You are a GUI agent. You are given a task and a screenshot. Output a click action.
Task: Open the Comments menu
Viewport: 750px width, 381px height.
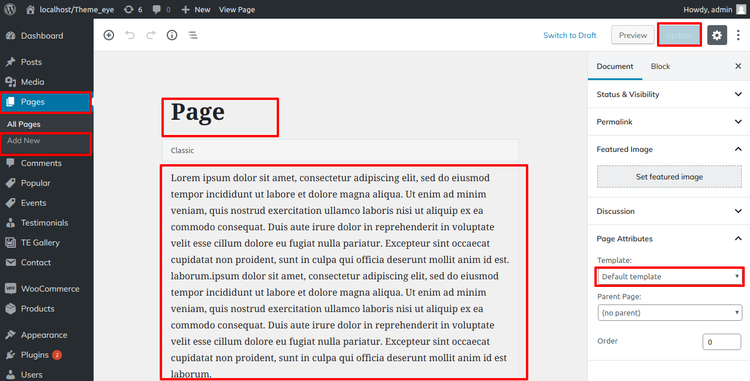(47, 163)
